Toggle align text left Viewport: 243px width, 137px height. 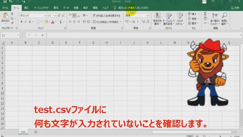pos(70,22)
